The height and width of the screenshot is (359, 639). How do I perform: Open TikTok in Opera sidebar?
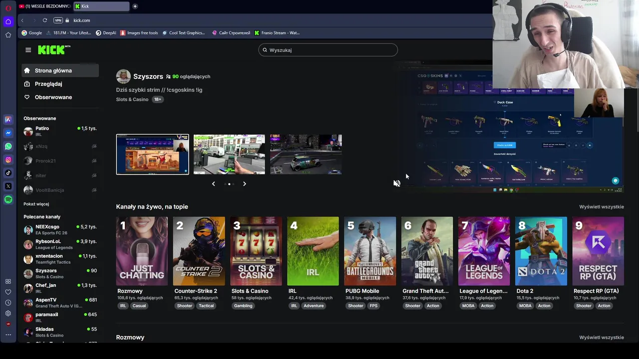[x=8, y=173]
